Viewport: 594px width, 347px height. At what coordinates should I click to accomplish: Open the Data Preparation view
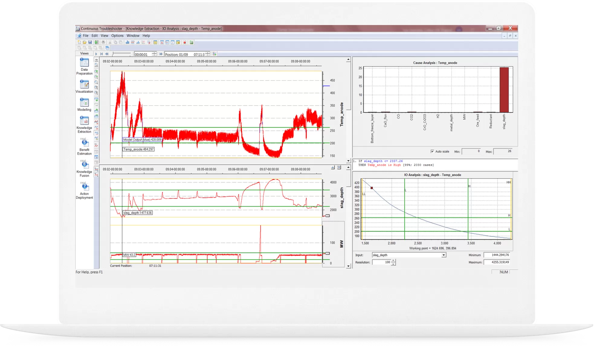(84, 66)
